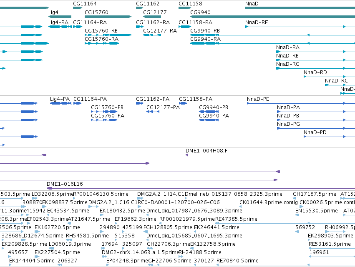Click the NnaD-RG transcript label
The image size is (355, 267).
click(x=288, y=64)
